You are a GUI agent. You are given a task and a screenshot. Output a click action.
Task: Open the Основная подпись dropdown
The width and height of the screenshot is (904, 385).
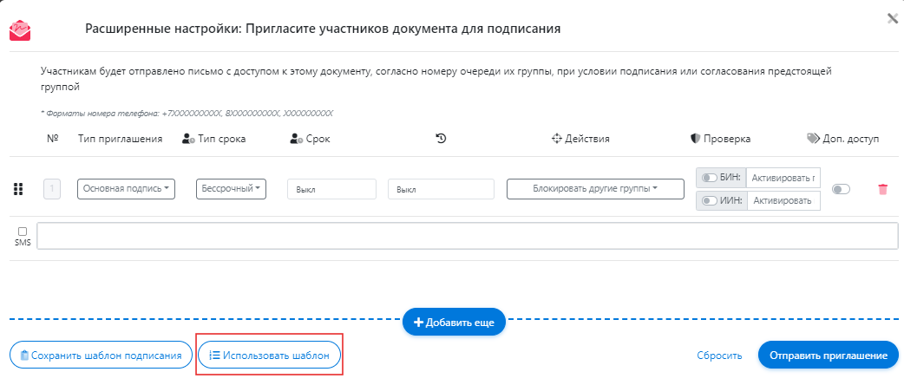pos(127,189)
